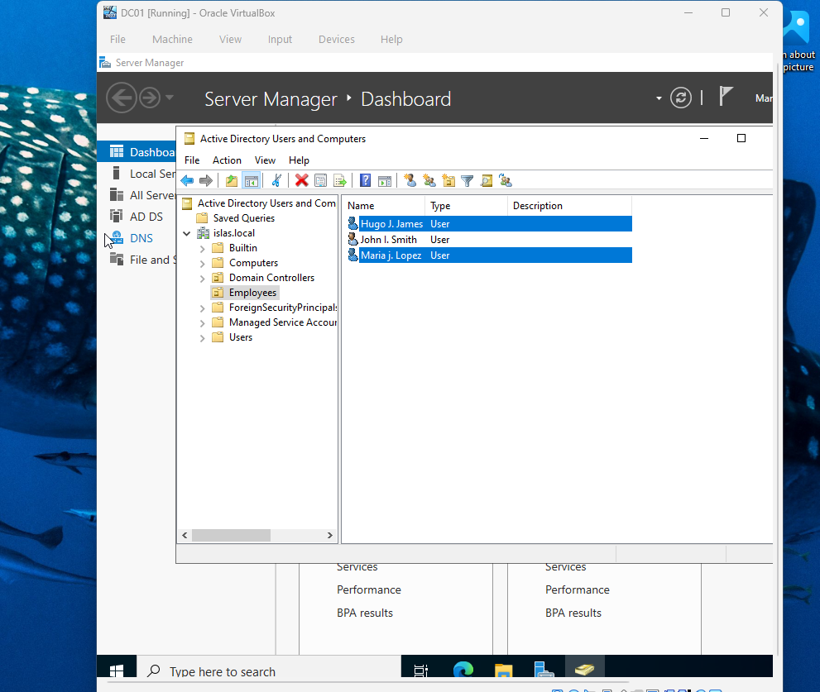
Task: Expand the ForeignSecurityPrincipals node
Action: coord(203,308)
